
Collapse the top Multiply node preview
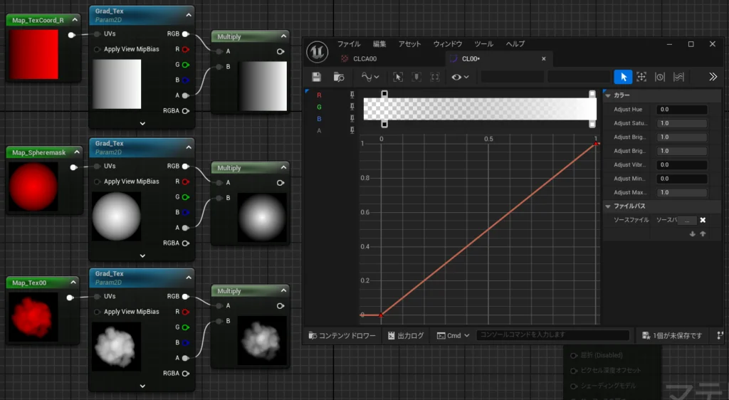click(x=283, y=36)
